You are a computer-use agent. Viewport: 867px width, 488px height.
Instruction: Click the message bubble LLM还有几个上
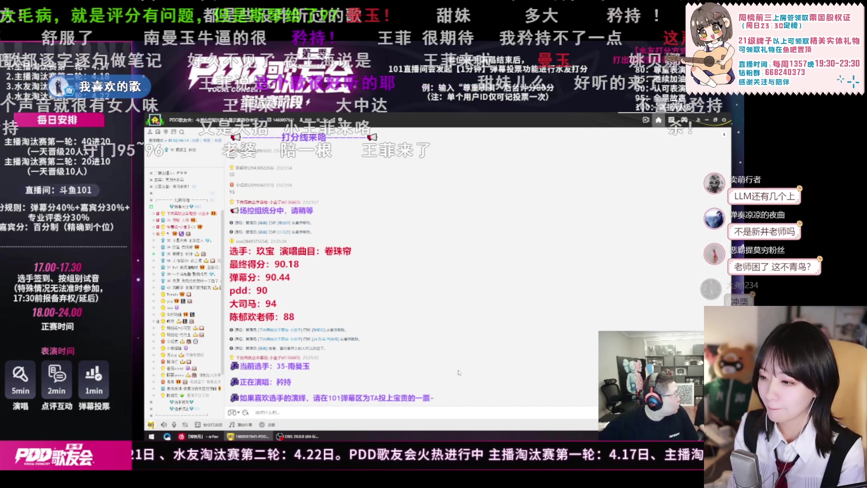pos(764,196)
